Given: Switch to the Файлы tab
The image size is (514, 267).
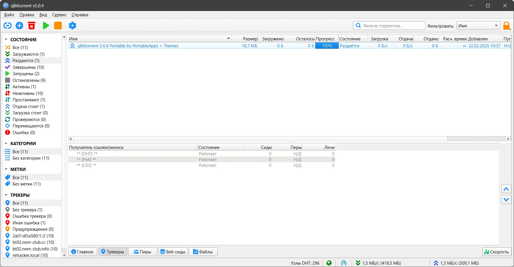Looking at the screenshot, I should [x=203, y=252].
